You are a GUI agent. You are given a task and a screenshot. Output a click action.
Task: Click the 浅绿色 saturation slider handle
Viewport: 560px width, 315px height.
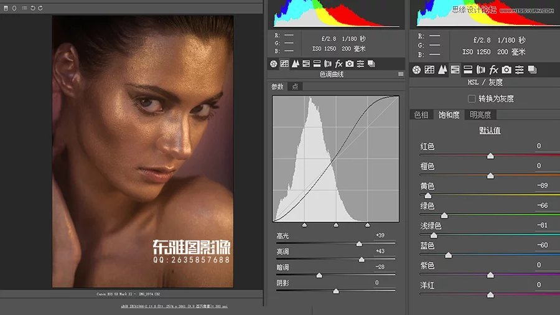434,235
